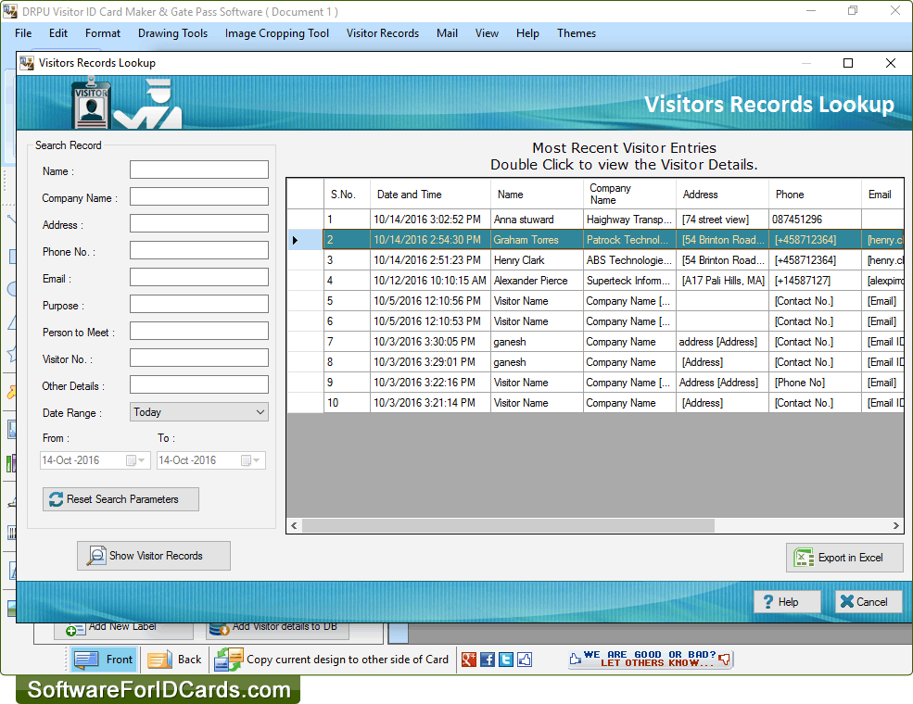Focus the Person to Meet search field
913x704 pixels.
[x=199, y=331]
